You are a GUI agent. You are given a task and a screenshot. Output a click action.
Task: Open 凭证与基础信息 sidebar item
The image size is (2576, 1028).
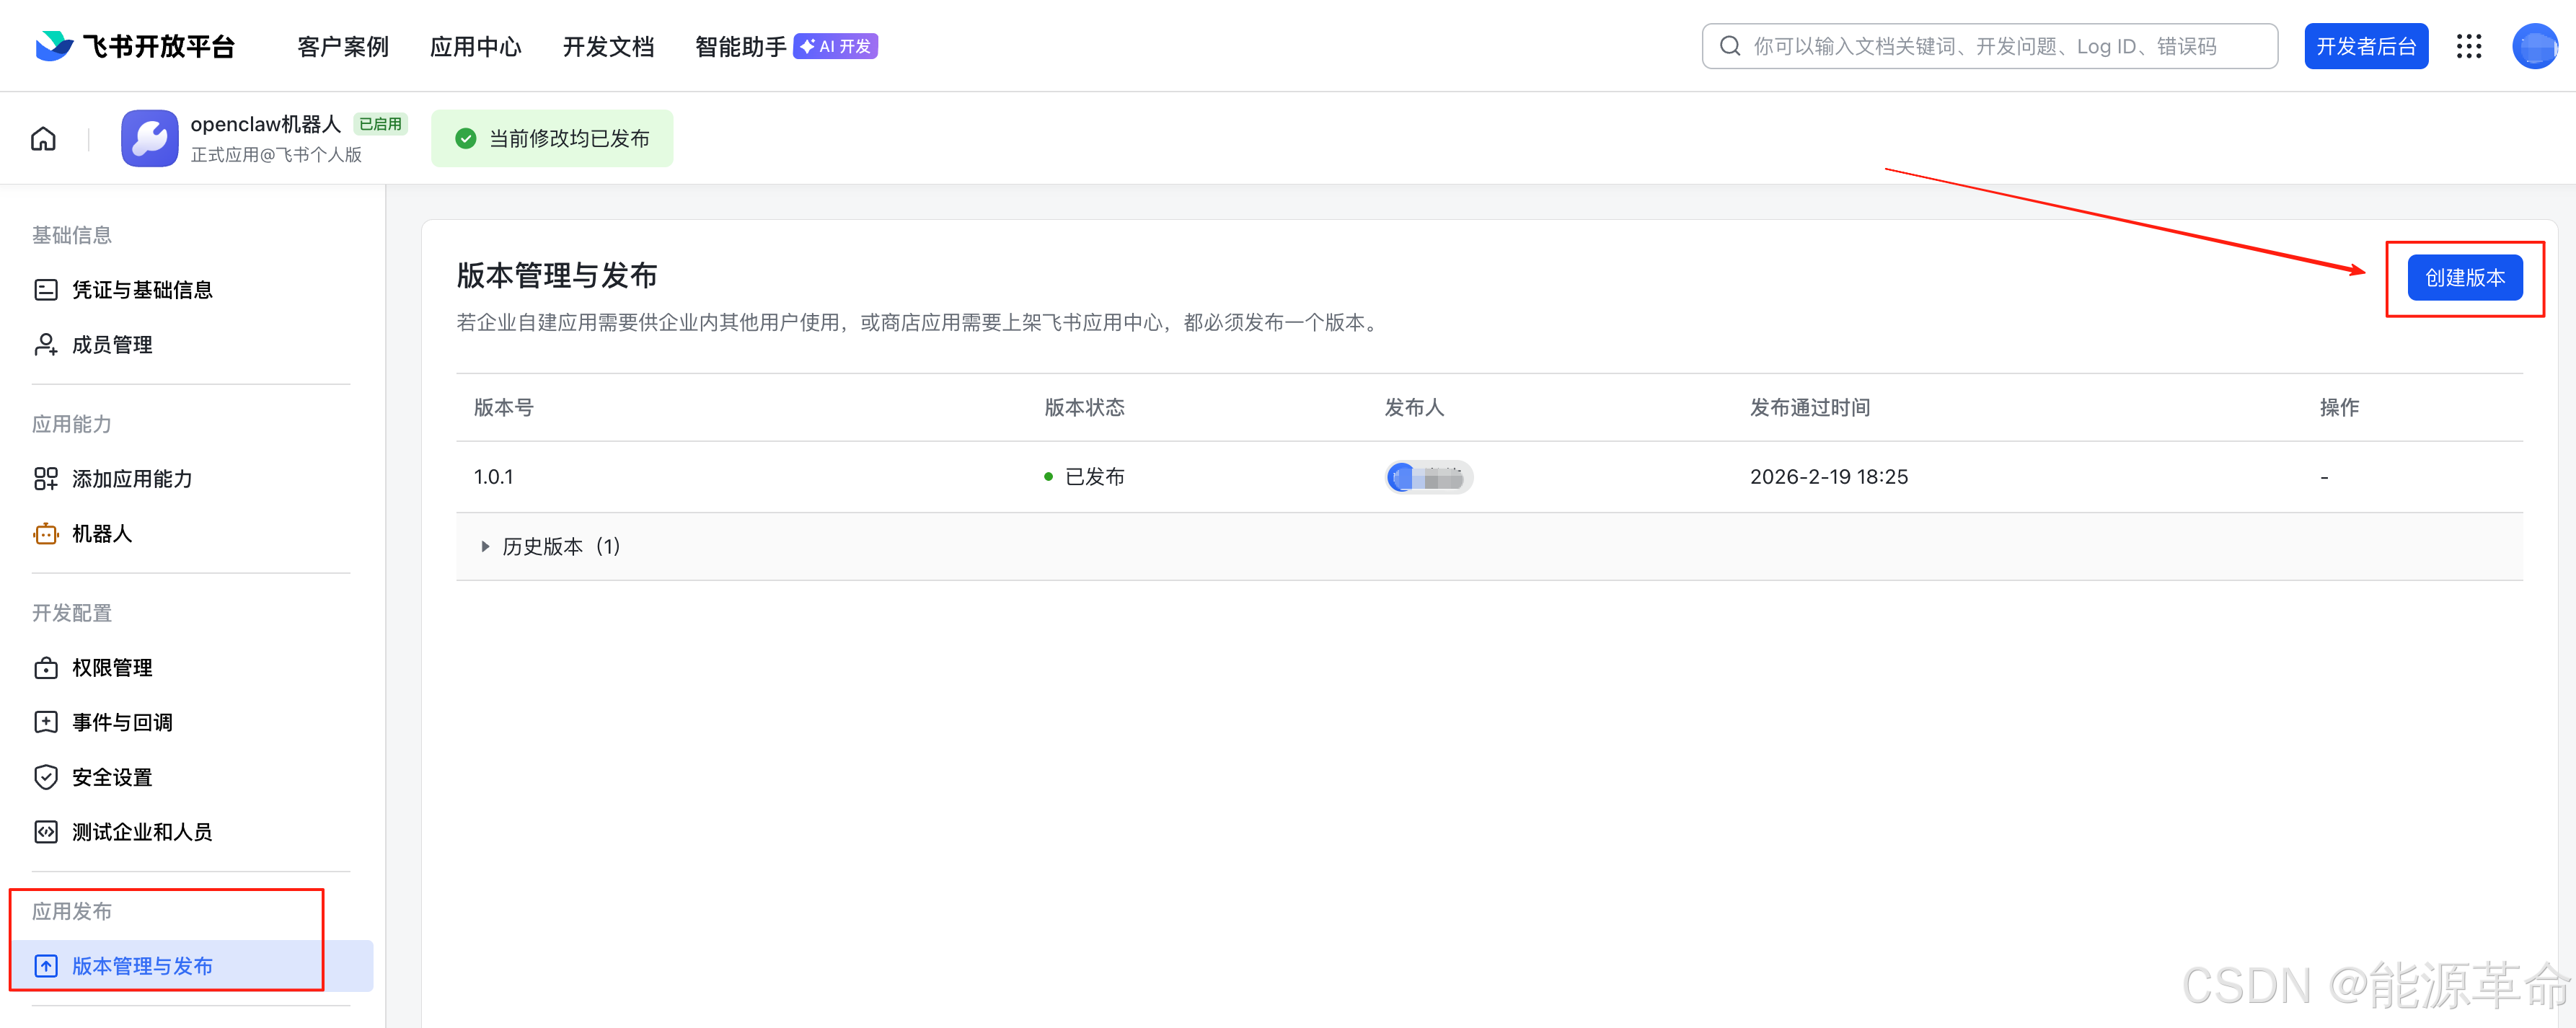[x=142, y=290]
